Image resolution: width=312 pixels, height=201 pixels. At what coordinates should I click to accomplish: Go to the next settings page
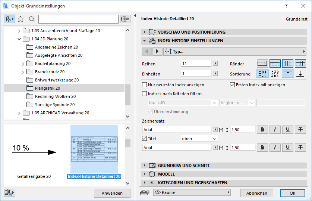pos(157,52)
